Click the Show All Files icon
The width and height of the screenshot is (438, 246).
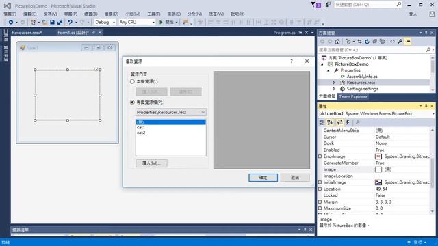coord(382,42)
